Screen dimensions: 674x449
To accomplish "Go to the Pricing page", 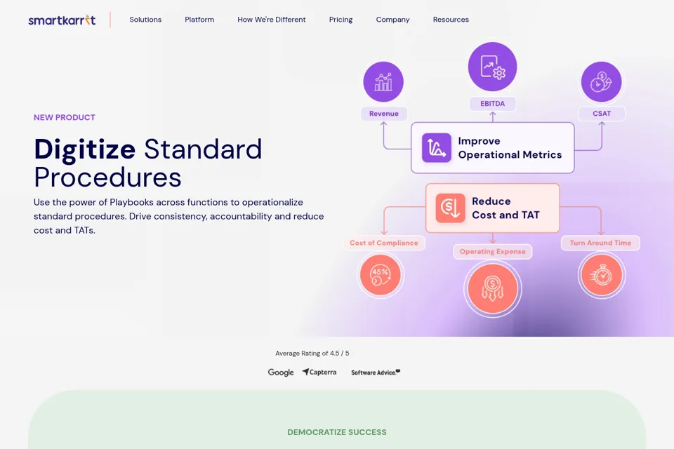I will pyautogui.click(x=341, y=20).
